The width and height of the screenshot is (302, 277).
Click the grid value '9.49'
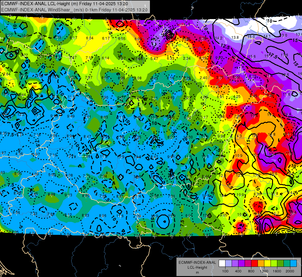tap(71, 116)
